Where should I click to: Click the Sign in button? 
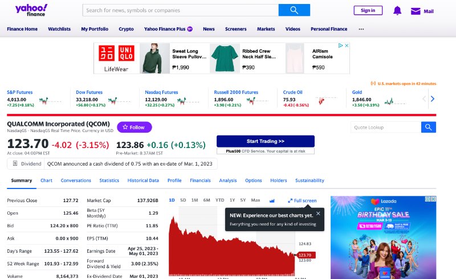pyautogui.click(x=368, y=10)
